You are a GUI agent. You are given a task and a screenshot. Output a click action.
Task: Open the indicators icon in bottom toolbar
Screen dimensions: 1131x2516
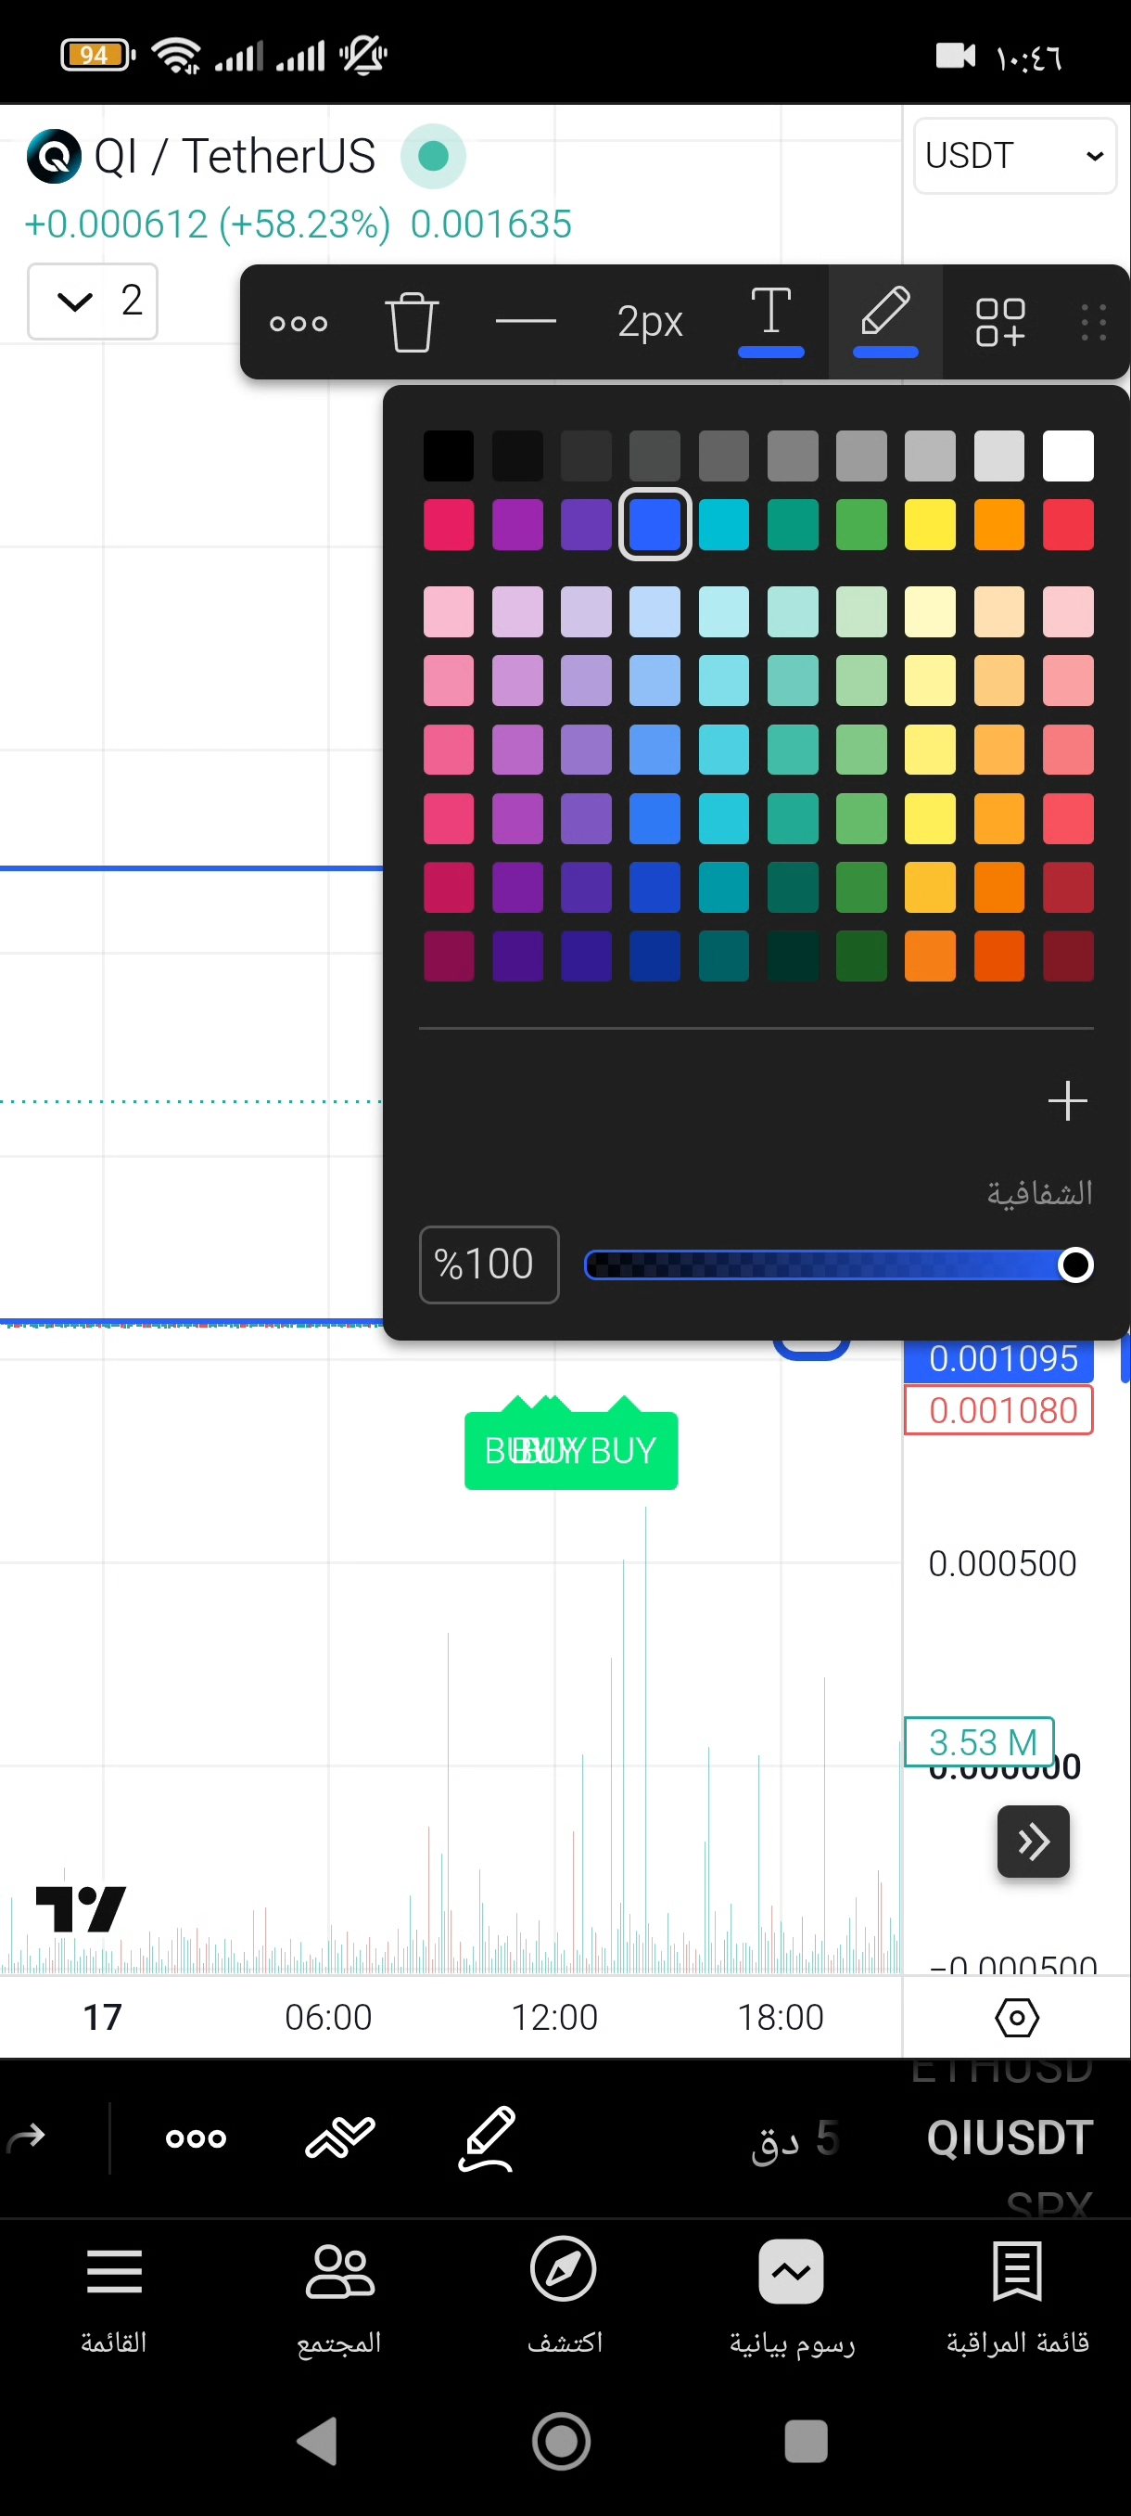click(339, 2138)
